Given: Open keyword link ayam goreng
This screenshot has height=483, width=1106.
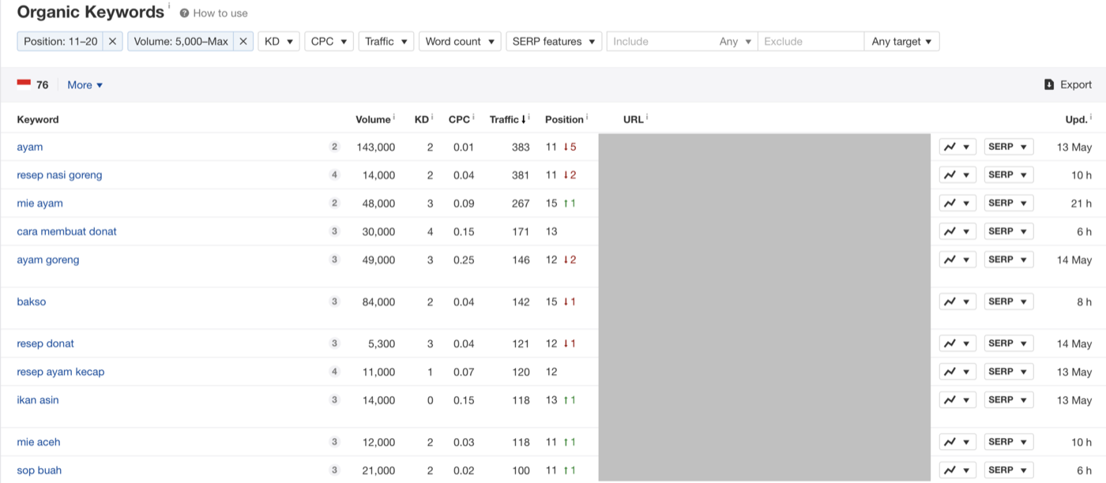Looking at the screenshot, I should (48, 260).
